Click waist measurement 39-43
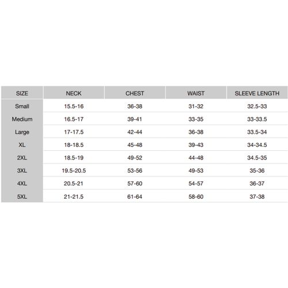Image resolution: width=288 pixels, height=288 pixels. tap(196, 145)
